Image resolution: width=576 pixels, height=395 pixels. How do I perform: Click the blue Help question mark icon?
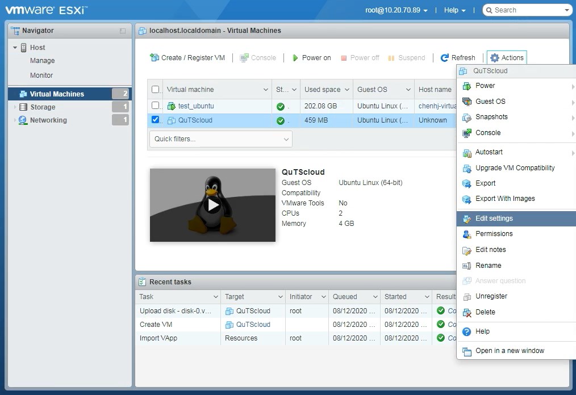point(467,331)
